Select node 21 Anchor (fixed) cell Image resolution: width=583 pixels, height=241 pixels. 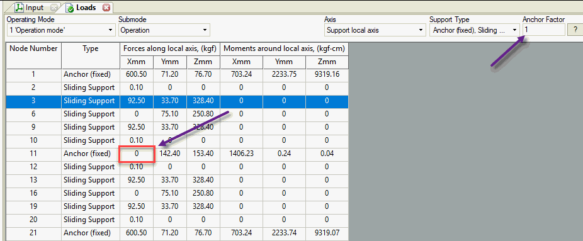point(91,233)
